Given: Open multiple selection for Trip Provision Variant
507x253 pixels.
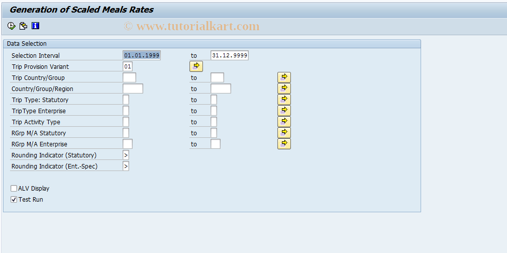Looking at the screenshot, I should tap(196, 66).
